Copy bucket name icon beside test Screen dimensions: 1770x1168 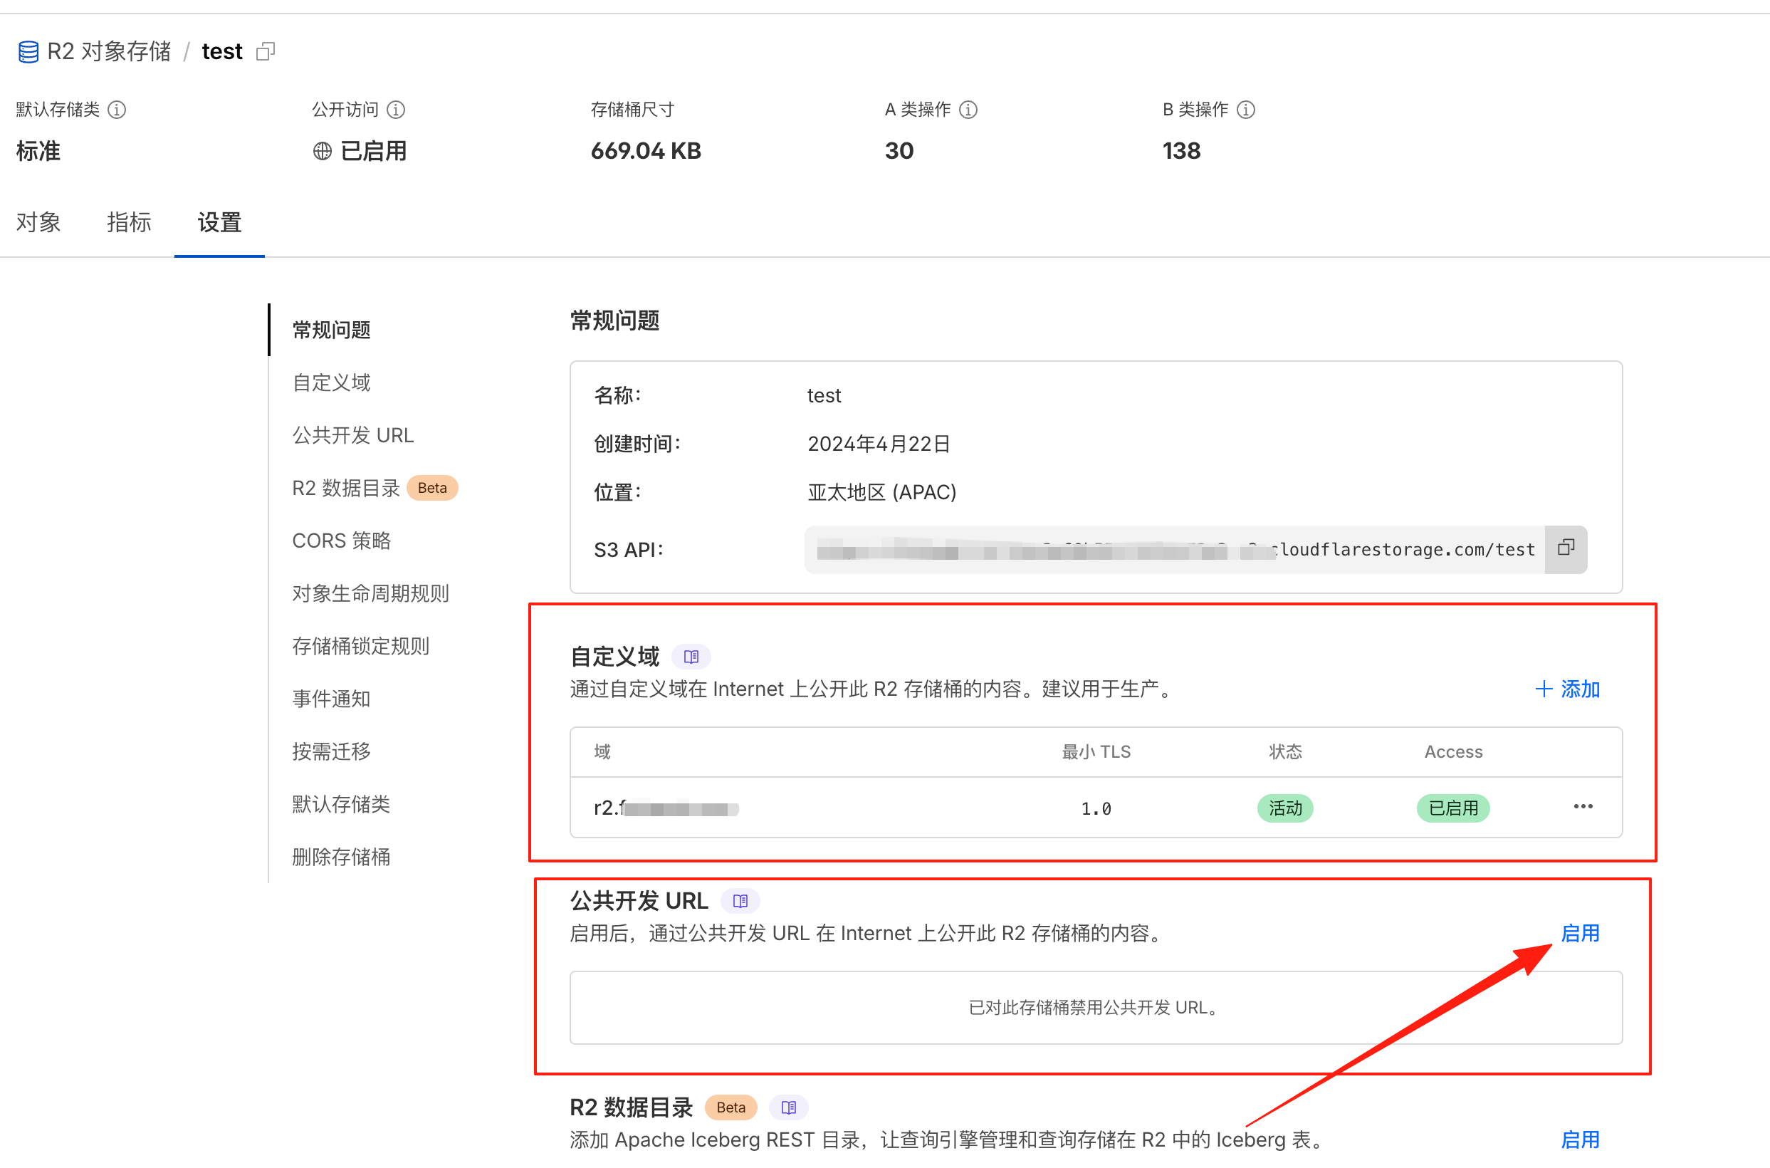pyautogui.click(x=266, y=51)
